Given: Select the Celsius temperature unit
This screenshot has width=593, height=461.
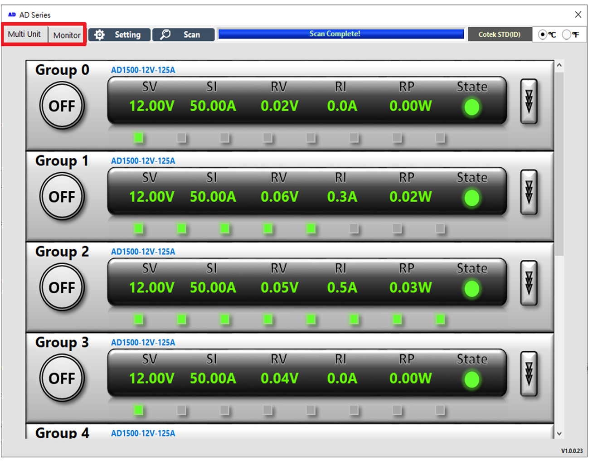Looking at the screenshot, I should pos(543,34).
